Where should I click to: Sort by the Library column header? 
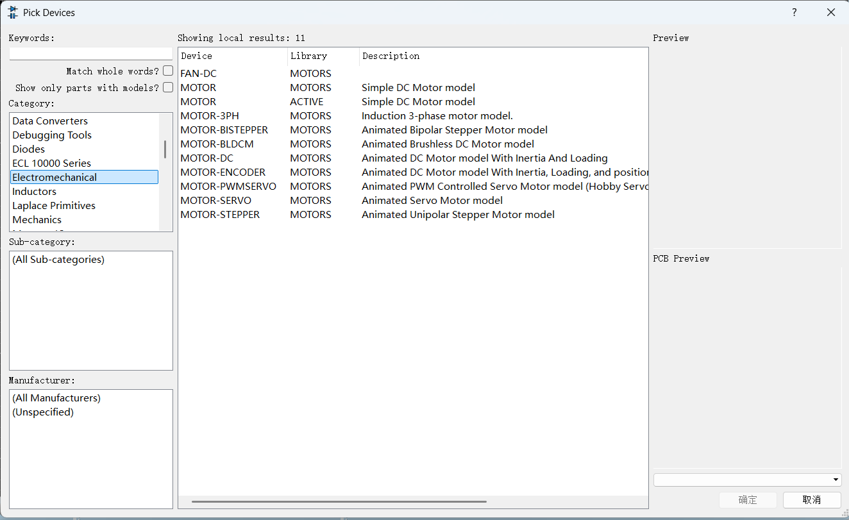tap(323, 56)
